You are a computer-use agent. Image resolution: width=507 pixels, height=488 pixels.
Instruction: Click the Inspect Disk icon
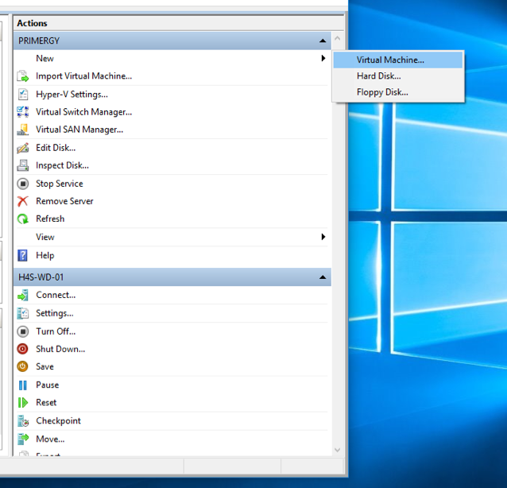point(22,165)
